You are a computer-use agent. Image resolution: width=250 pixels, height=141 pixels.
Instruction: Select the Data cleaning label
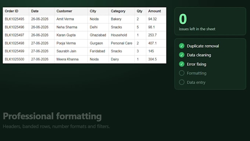point(199,55)
